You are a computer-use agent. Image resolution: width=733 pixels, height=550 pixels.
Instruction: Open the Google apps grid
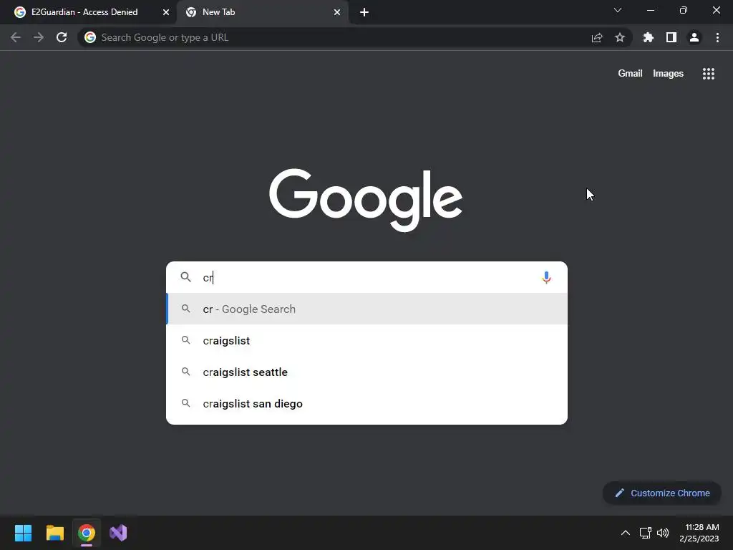coord(708,74)
